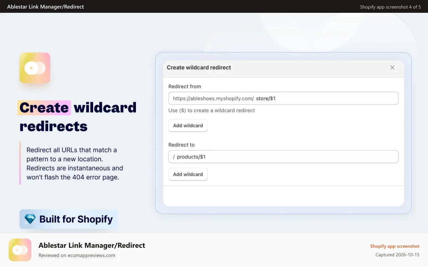Click the Redirect to path input field
The width and height of the screenshot is (428, 267).
coord(283,157)
